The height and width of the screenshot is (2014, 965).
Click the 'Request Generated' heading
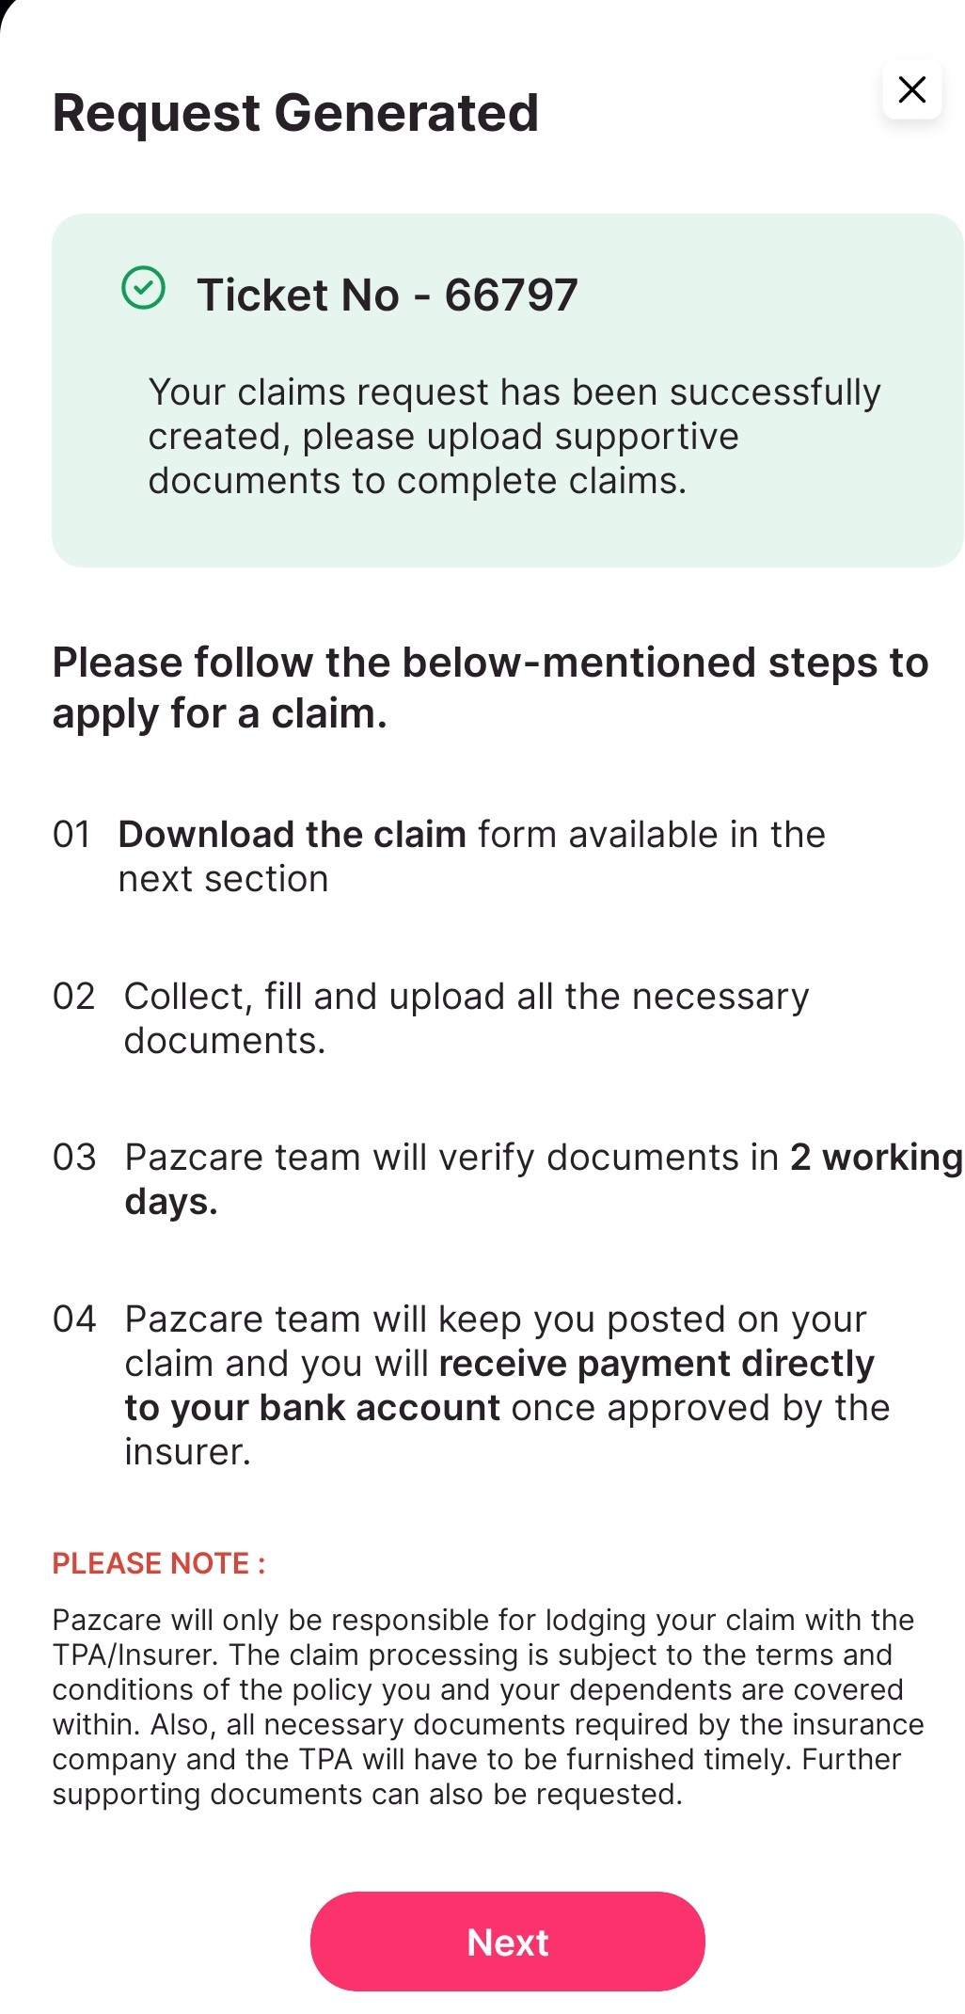point(295,113)
